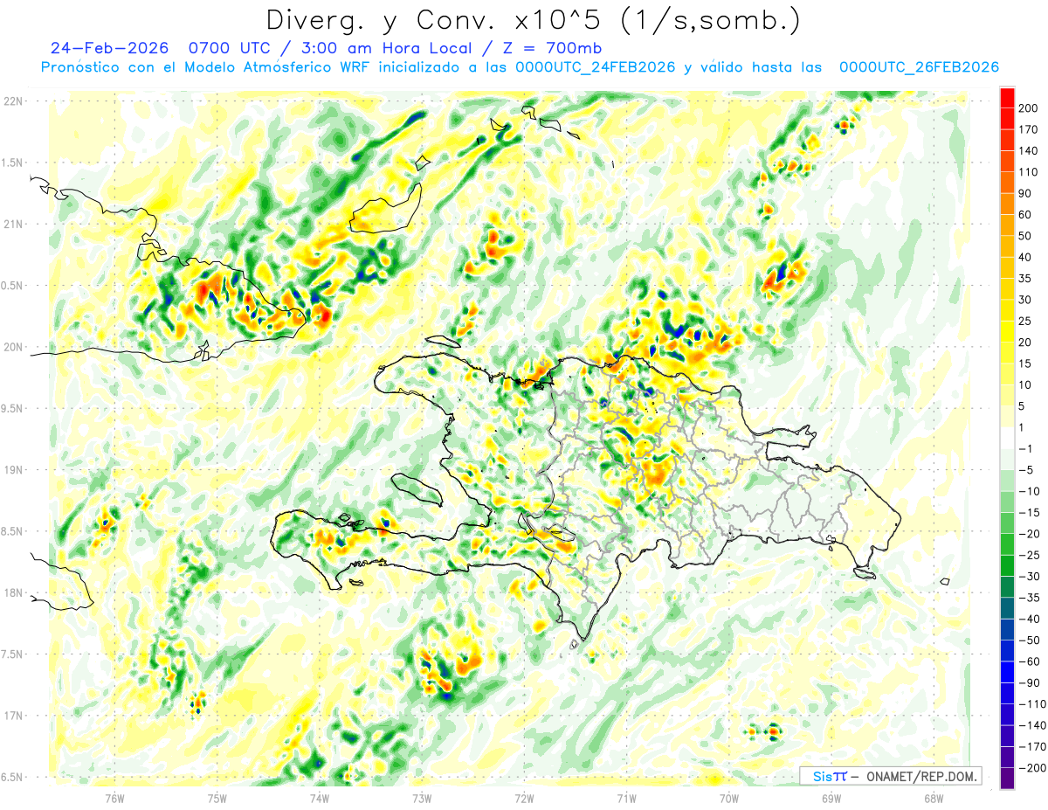Click the "18N" latitude axis label
Image resolution: width=1048 pixels, height=810 pixels.
coord(13,592)
